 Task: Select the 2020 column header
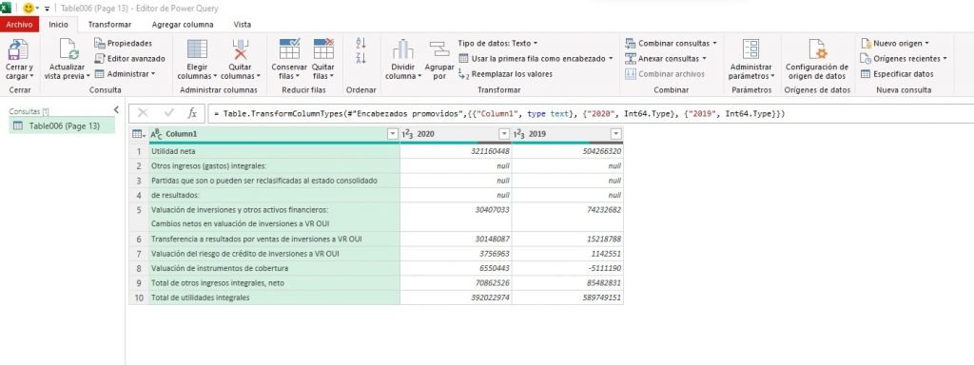[x=456, y=133]
